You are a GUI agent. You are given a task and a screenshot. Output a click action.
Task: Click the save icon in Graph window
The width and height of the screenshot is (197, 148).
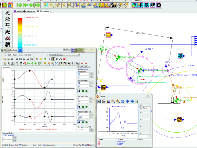click(x=99, y=101)
